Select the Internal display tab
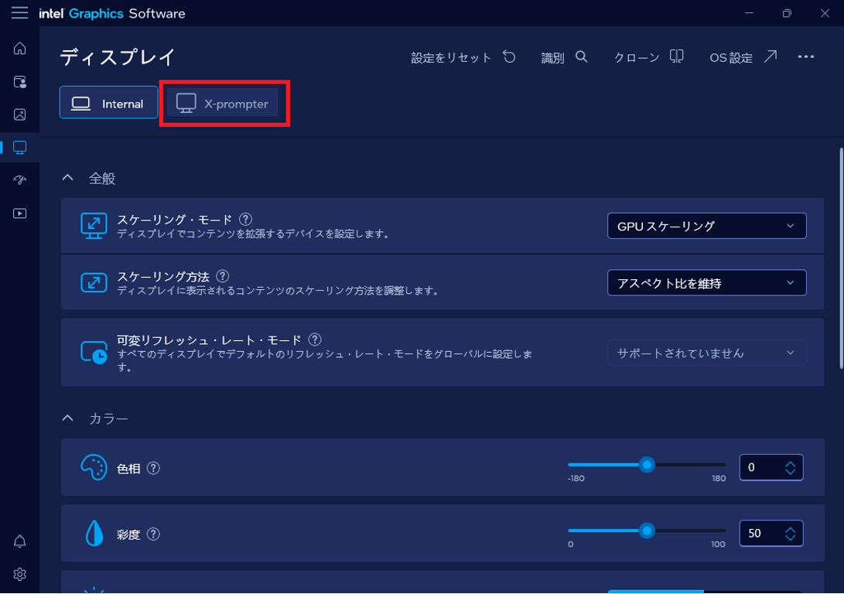The width and height of the screenshot is (844, 594). 109,103
